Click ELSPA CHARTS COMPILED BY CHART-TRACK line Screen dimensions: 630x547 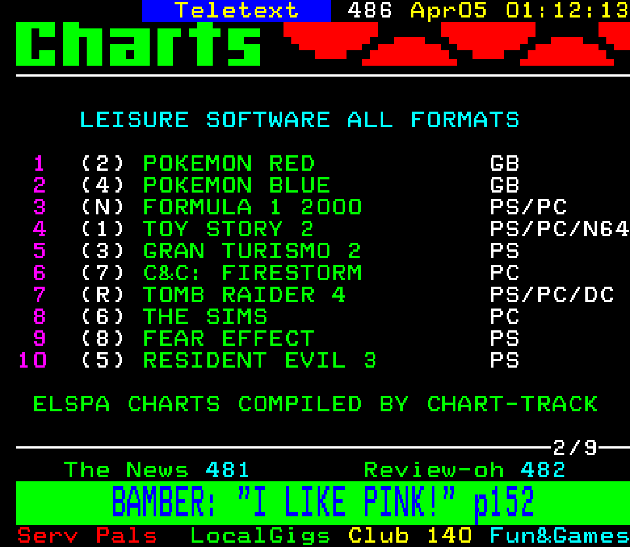315,404
